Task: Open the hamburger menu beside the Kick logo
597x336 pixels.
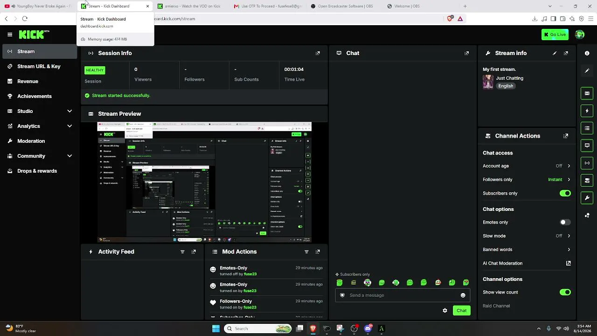Action: pyautogui.click(x=10, y=35)
